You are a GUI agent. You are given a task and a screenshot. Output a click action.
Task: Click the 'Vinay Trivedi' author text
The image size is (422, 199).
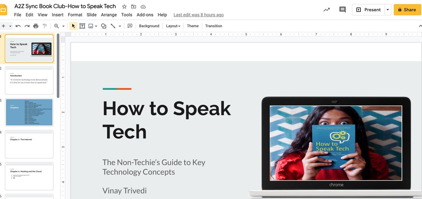point(124,191)
